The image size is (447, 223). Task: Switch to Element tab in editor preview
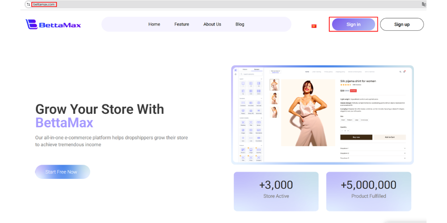tap(257, 70)
